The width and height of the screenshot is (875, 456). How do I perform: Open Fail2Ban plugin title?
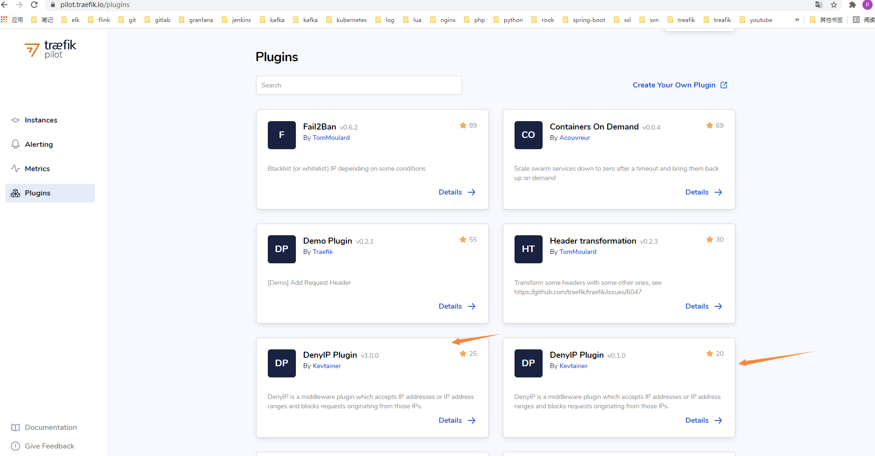319,127
